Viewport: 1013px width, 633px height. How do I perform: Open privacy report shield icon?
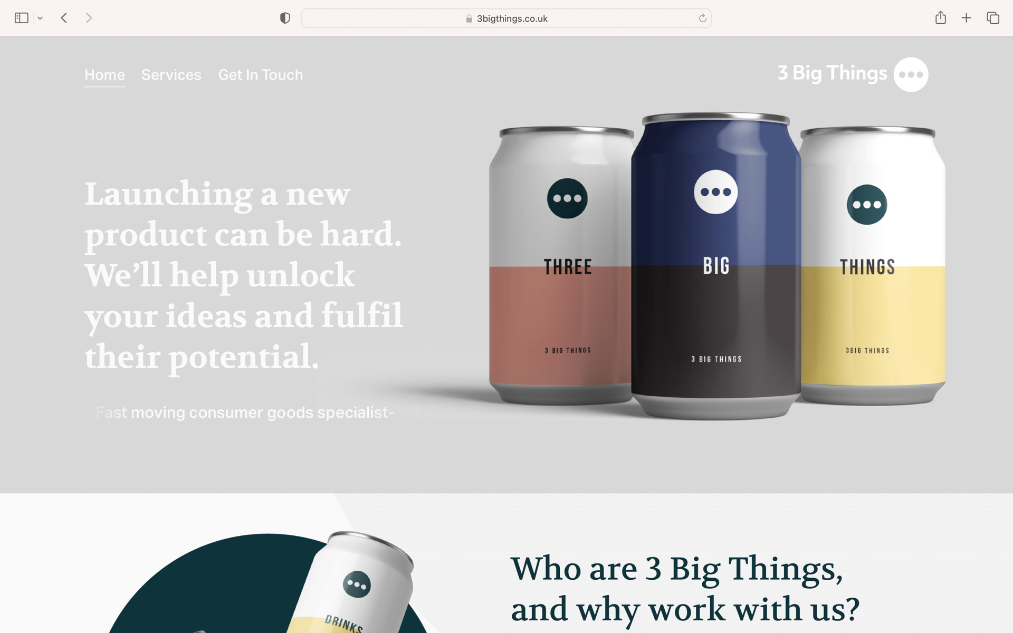pyautogui.click(x=285, y=18)
